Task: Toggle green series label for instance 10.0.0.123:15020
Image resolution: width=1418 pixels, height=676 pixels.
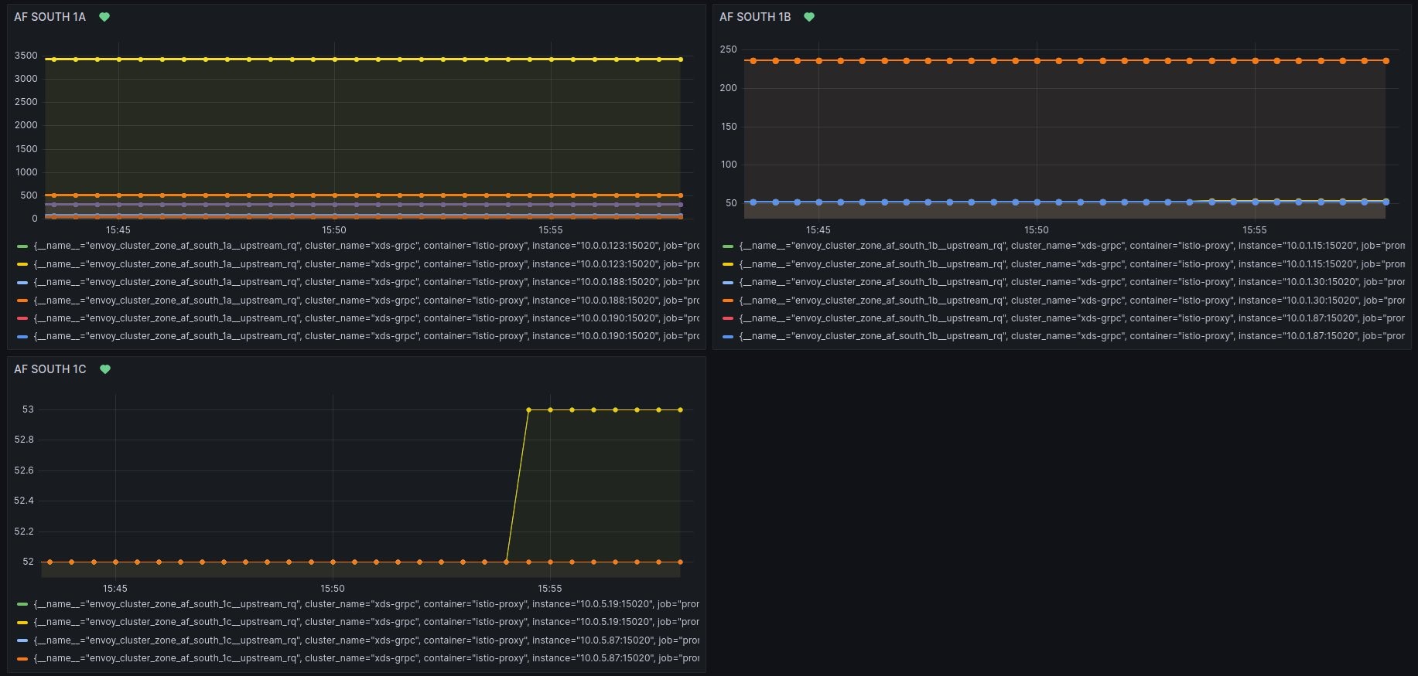Action: click(x=366, y=246)
